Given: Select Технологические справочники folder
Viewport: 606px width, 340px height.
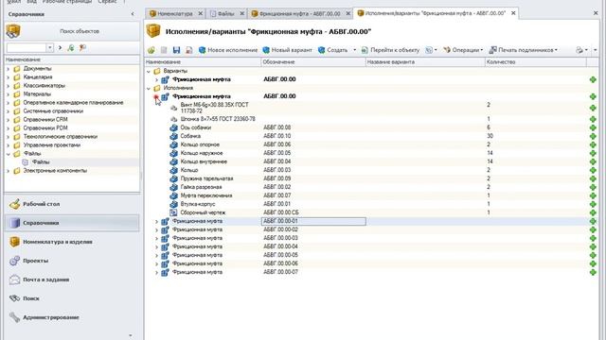Looking at the screenshot, I should 60,136.
